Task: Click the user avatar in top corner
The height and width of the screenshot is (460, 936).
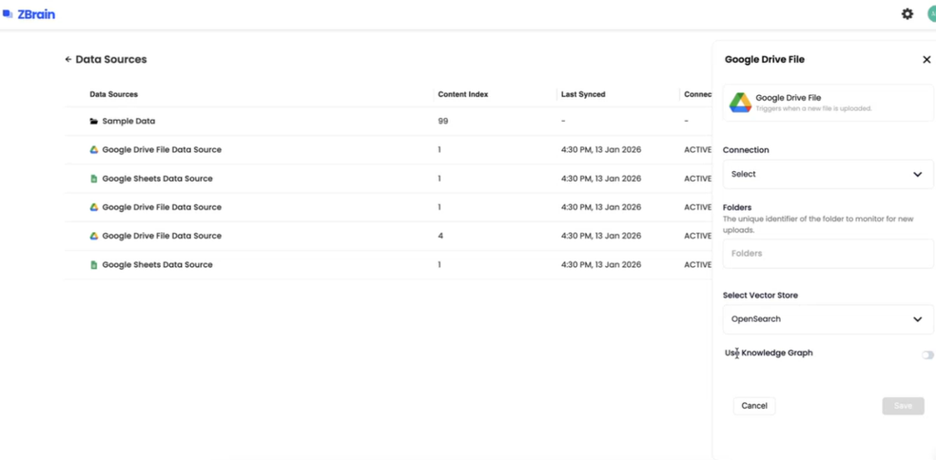Action: pyautogui.click(x=931, y=14)
